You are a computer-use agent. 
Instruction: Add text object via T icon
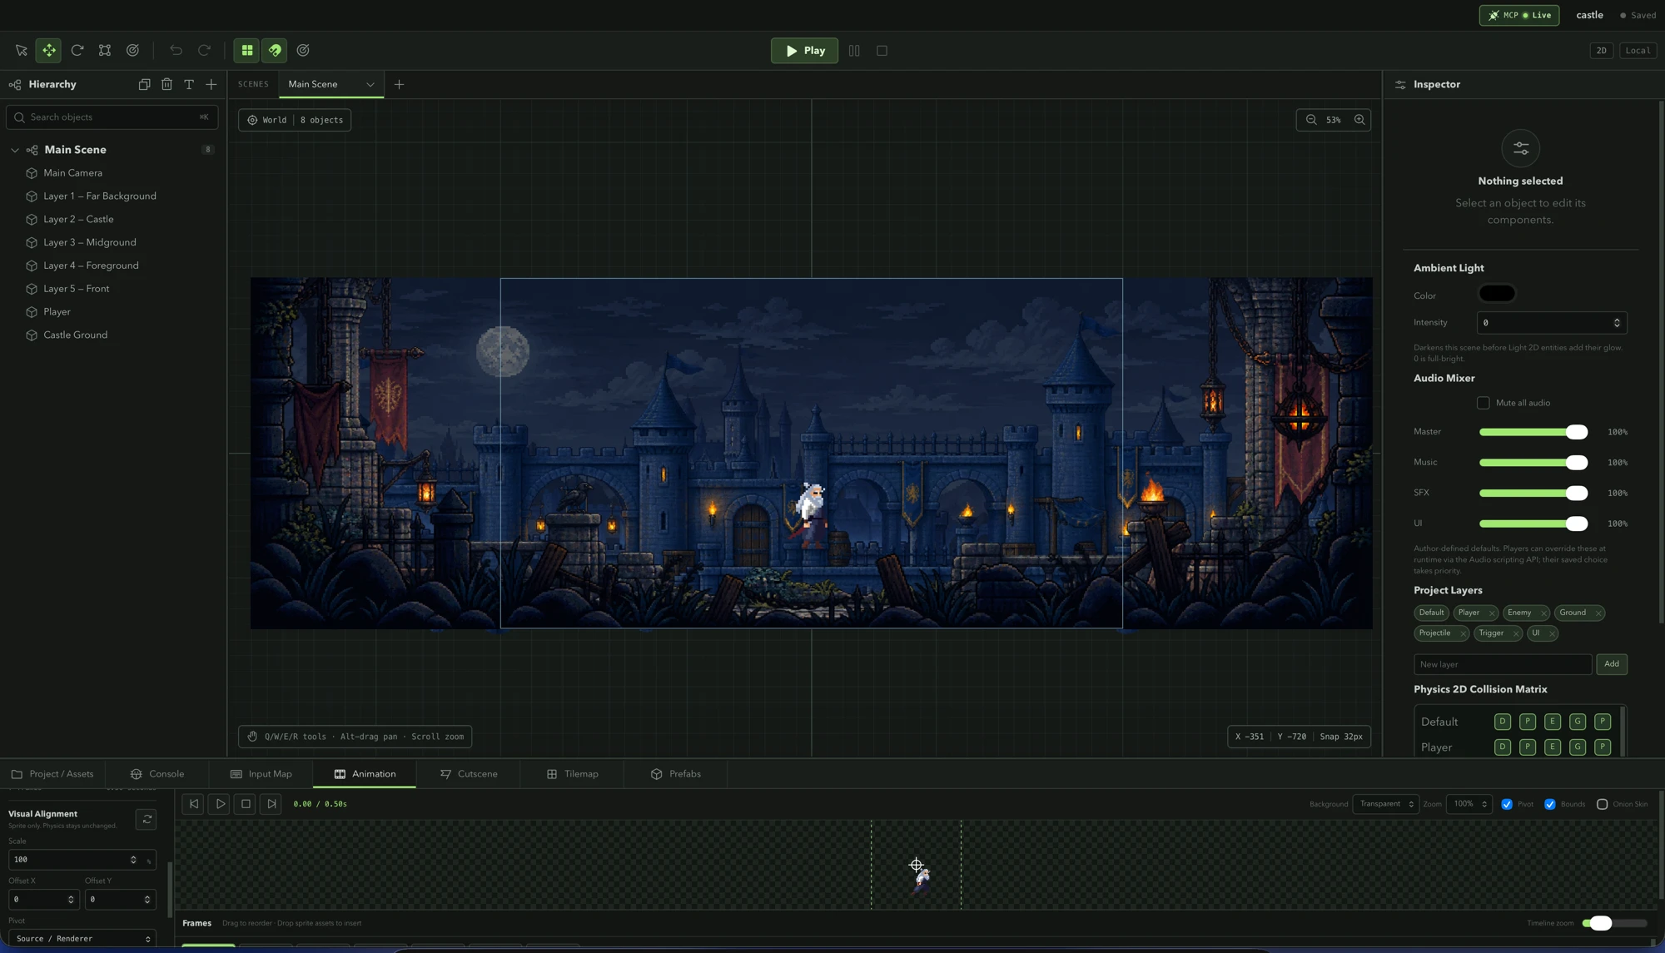(189, 84)
